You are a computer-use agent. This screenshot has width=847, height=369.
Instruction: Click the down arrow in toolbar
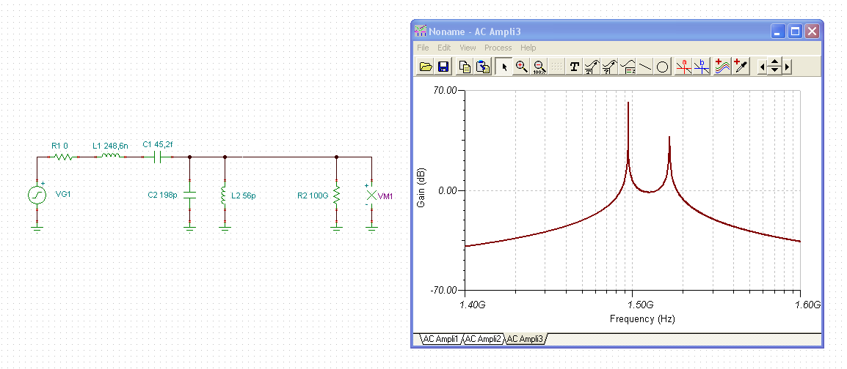click(x=774, y=70)
